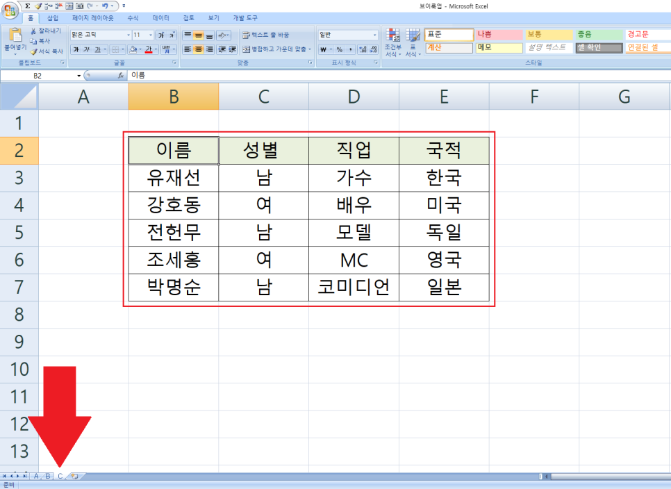Click the Cut (잘라내기) scissors icon

[33, 31]
